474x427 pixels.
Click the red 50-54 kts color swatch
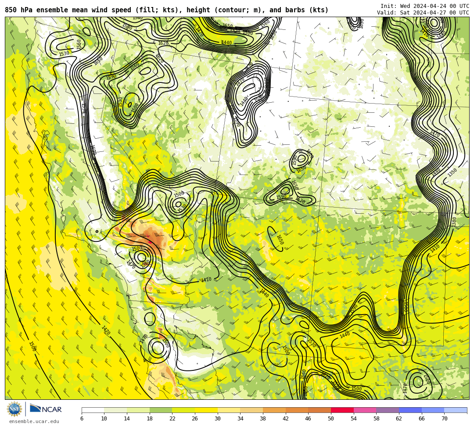point(342,410)
